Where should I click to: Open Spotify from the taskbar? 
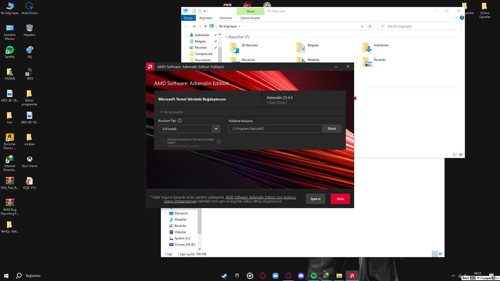point(314,276)
